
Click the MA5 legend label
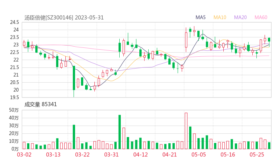tap(200, 17)
